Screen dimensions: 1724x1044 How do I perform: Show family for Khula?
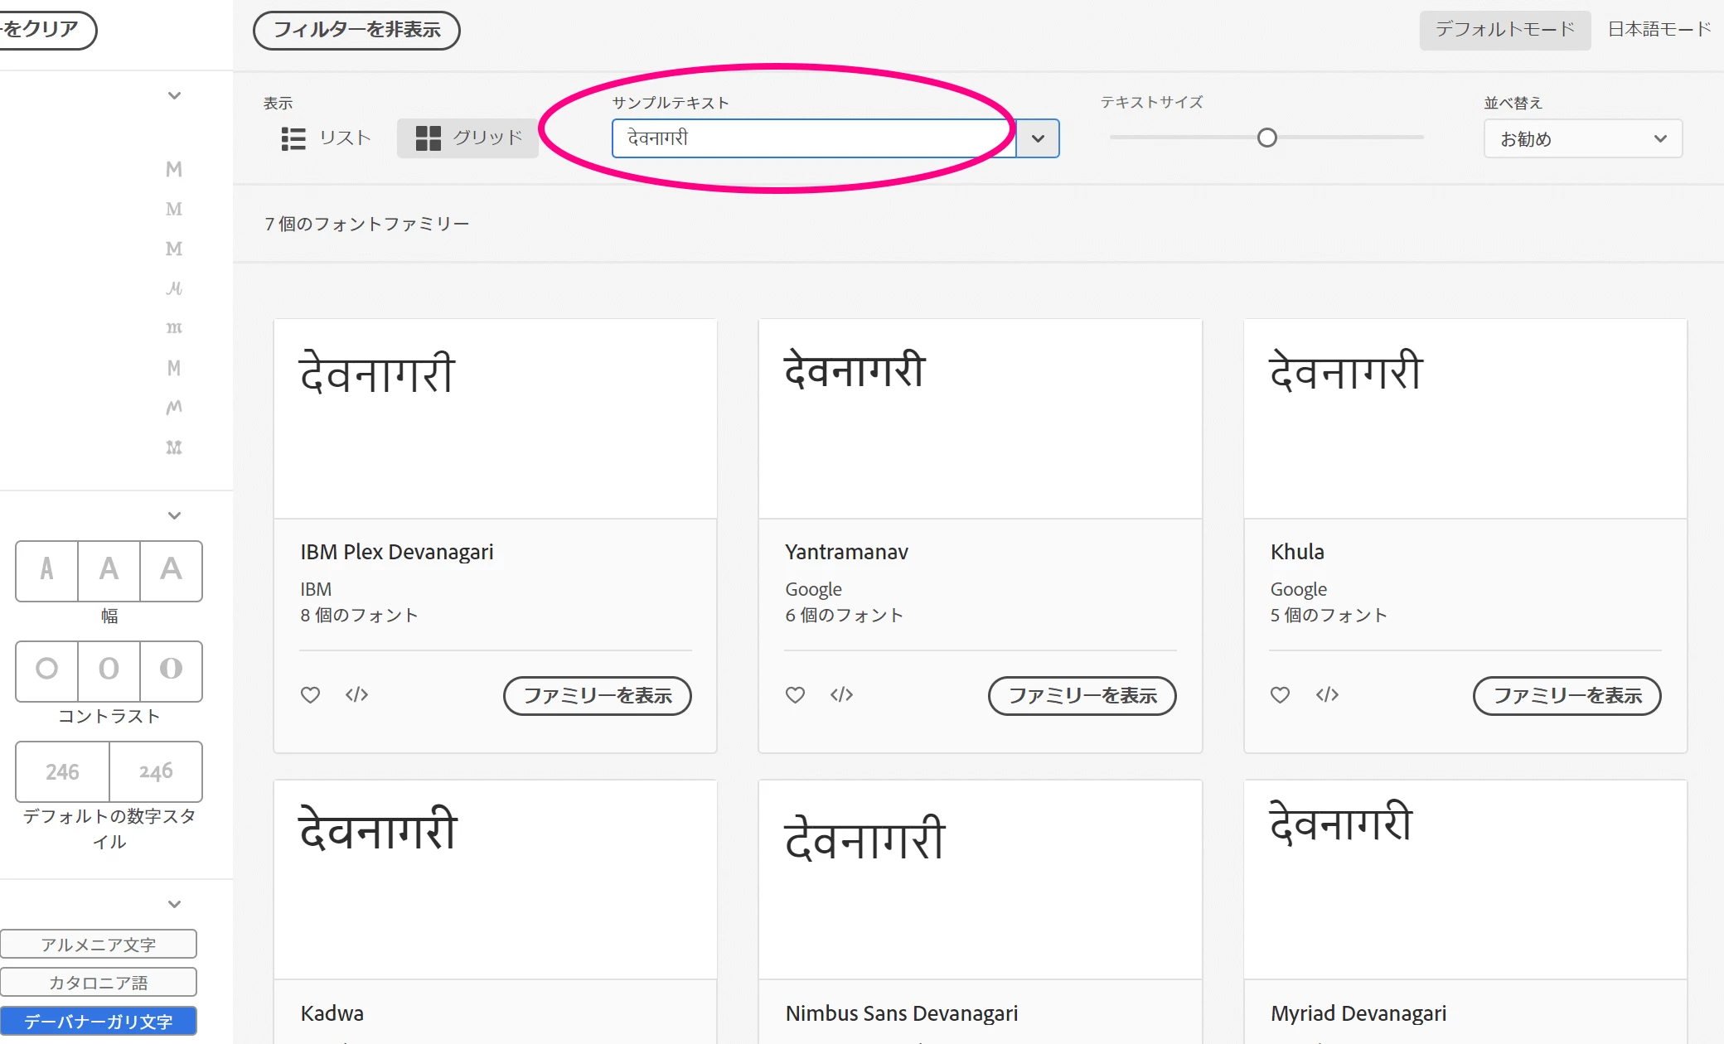click(1567, 696)
